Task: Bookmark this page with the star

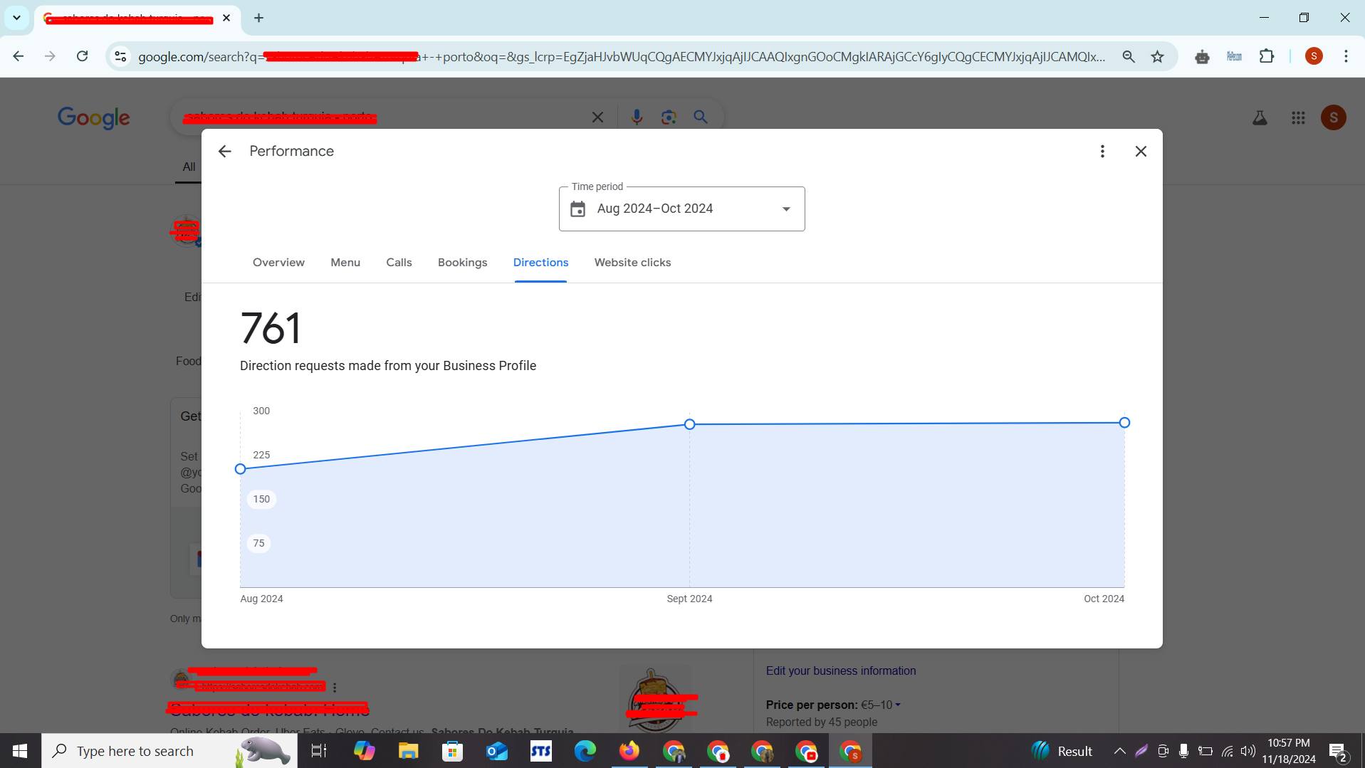Action: point(1158,56)
